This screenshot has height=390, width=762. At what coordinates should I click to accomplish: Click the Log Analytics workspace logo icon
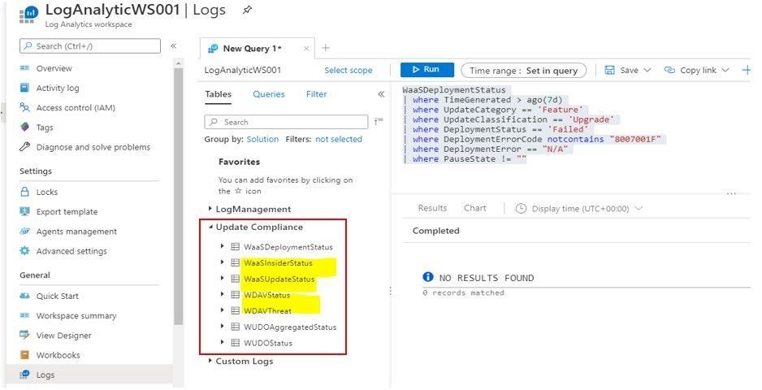pyautogui.click(x=28, y=15)
